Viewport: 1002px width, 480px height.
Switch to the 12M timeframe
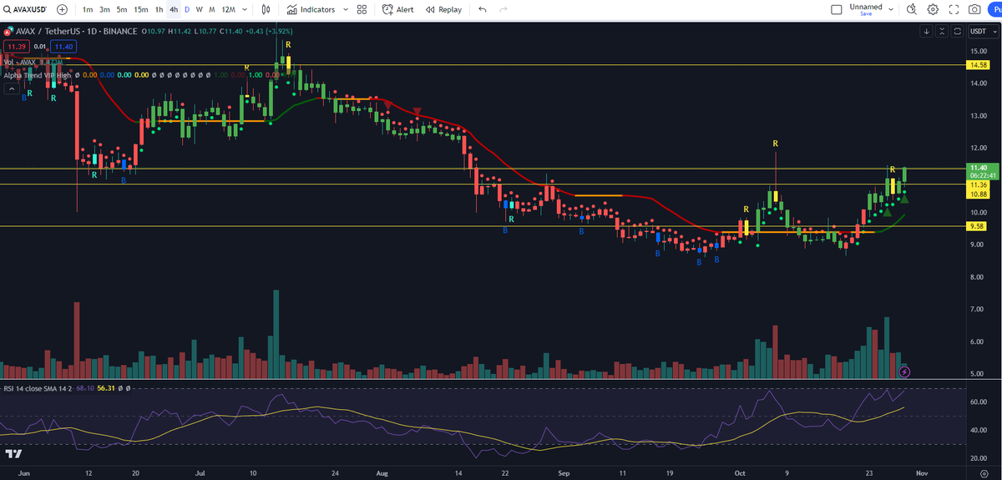point(228,10)
